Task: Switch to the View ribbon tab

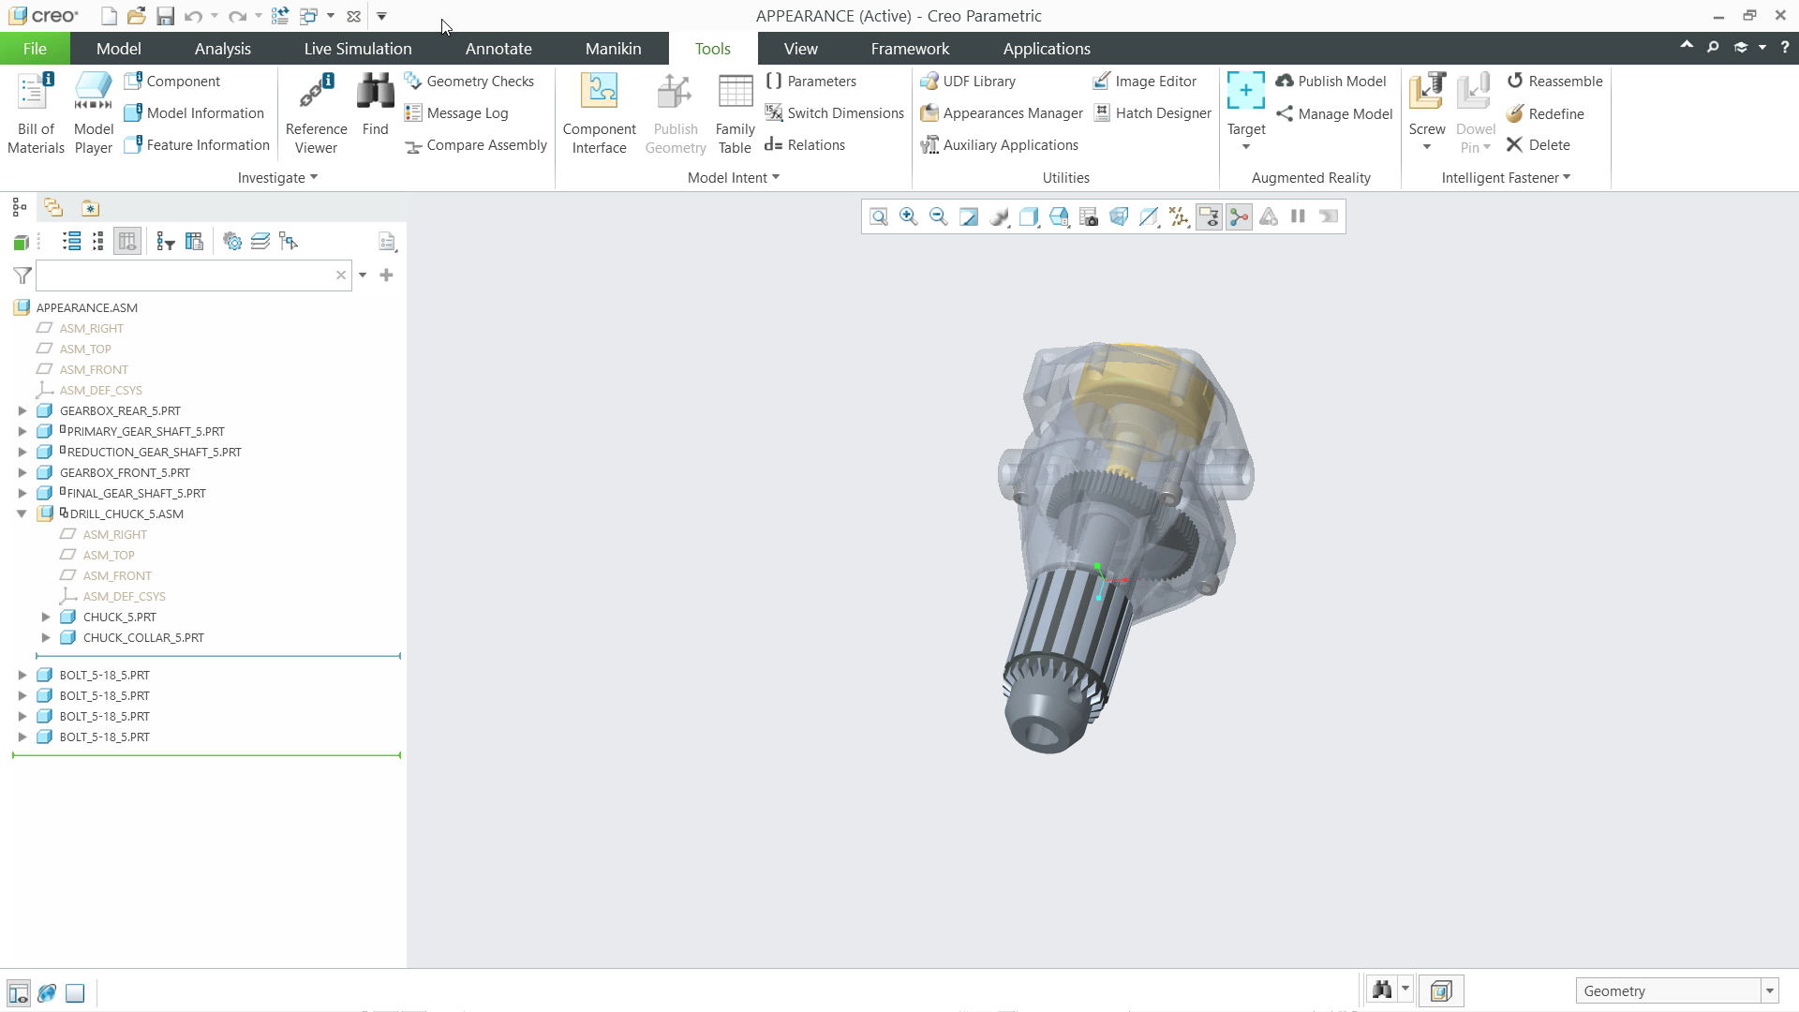Action: [801, 49]
